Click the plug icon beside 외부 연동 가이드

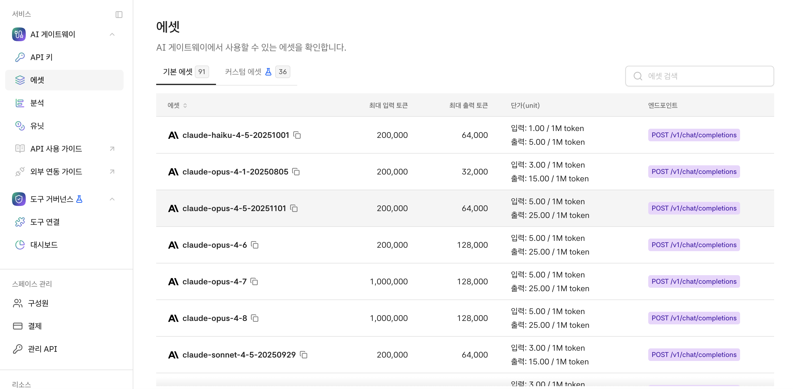click(20, 171)
